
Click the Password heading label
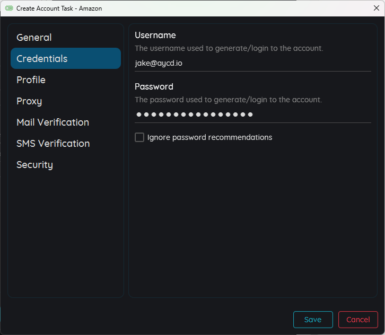154,87
